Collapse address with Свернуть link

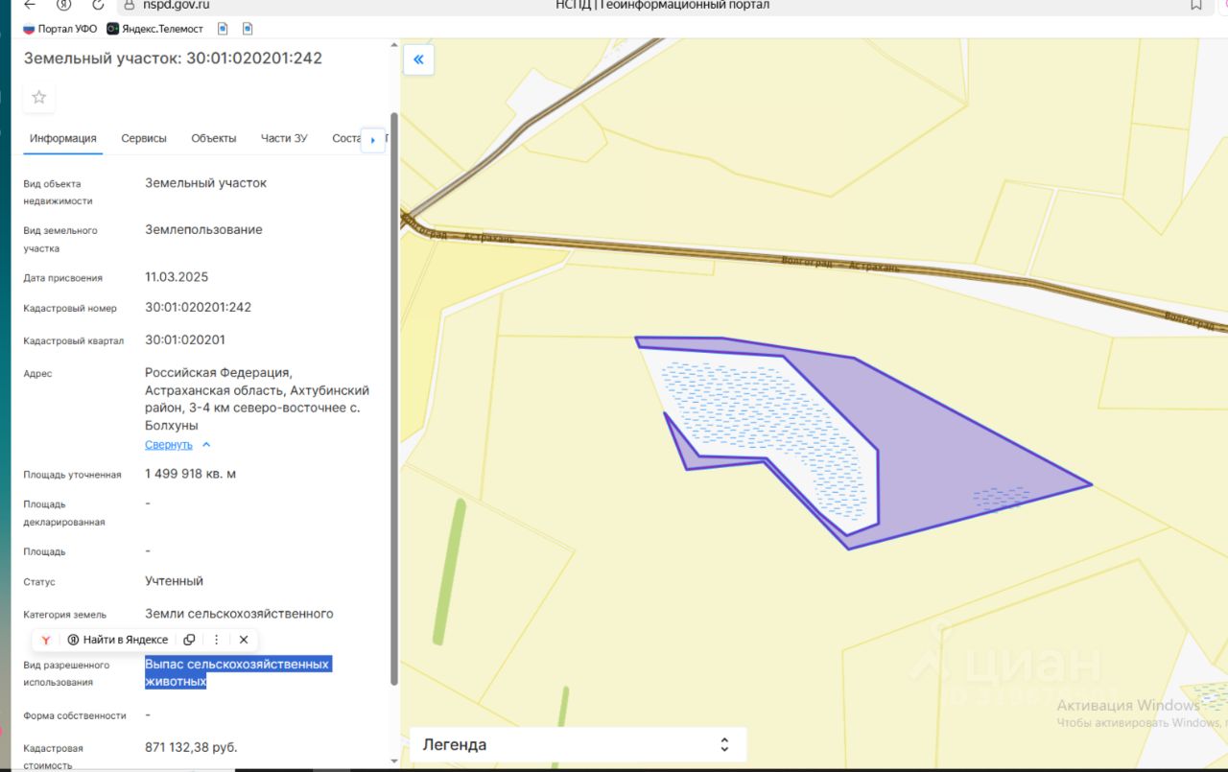coord(169,445)
